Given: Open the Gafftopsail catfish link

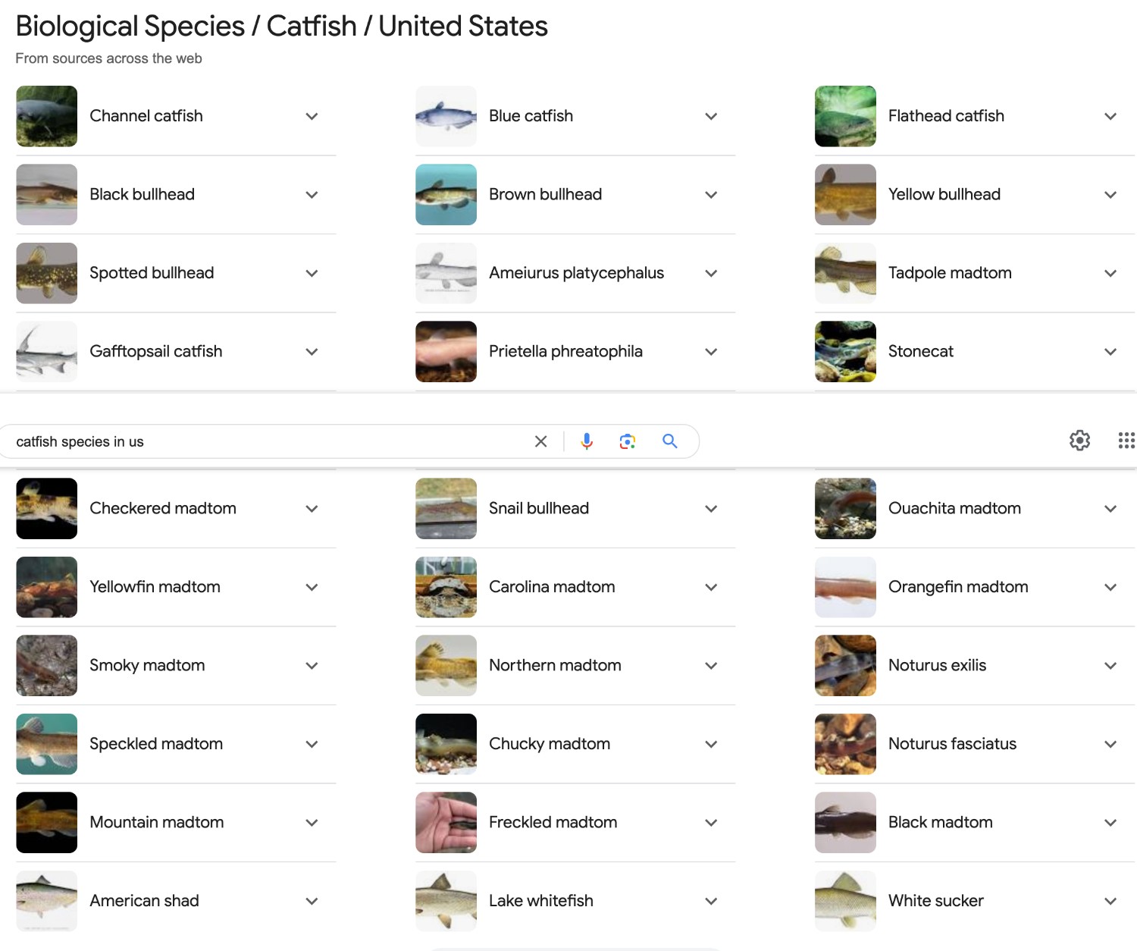Looking at the screenshot, I should click(155, 352).
